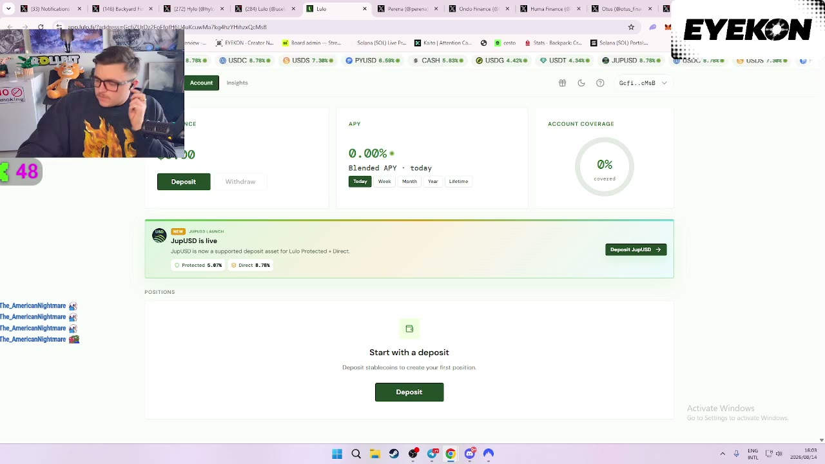Select the Month APY period
Viewport: 825px width, 464px height.
pos(409,182)
